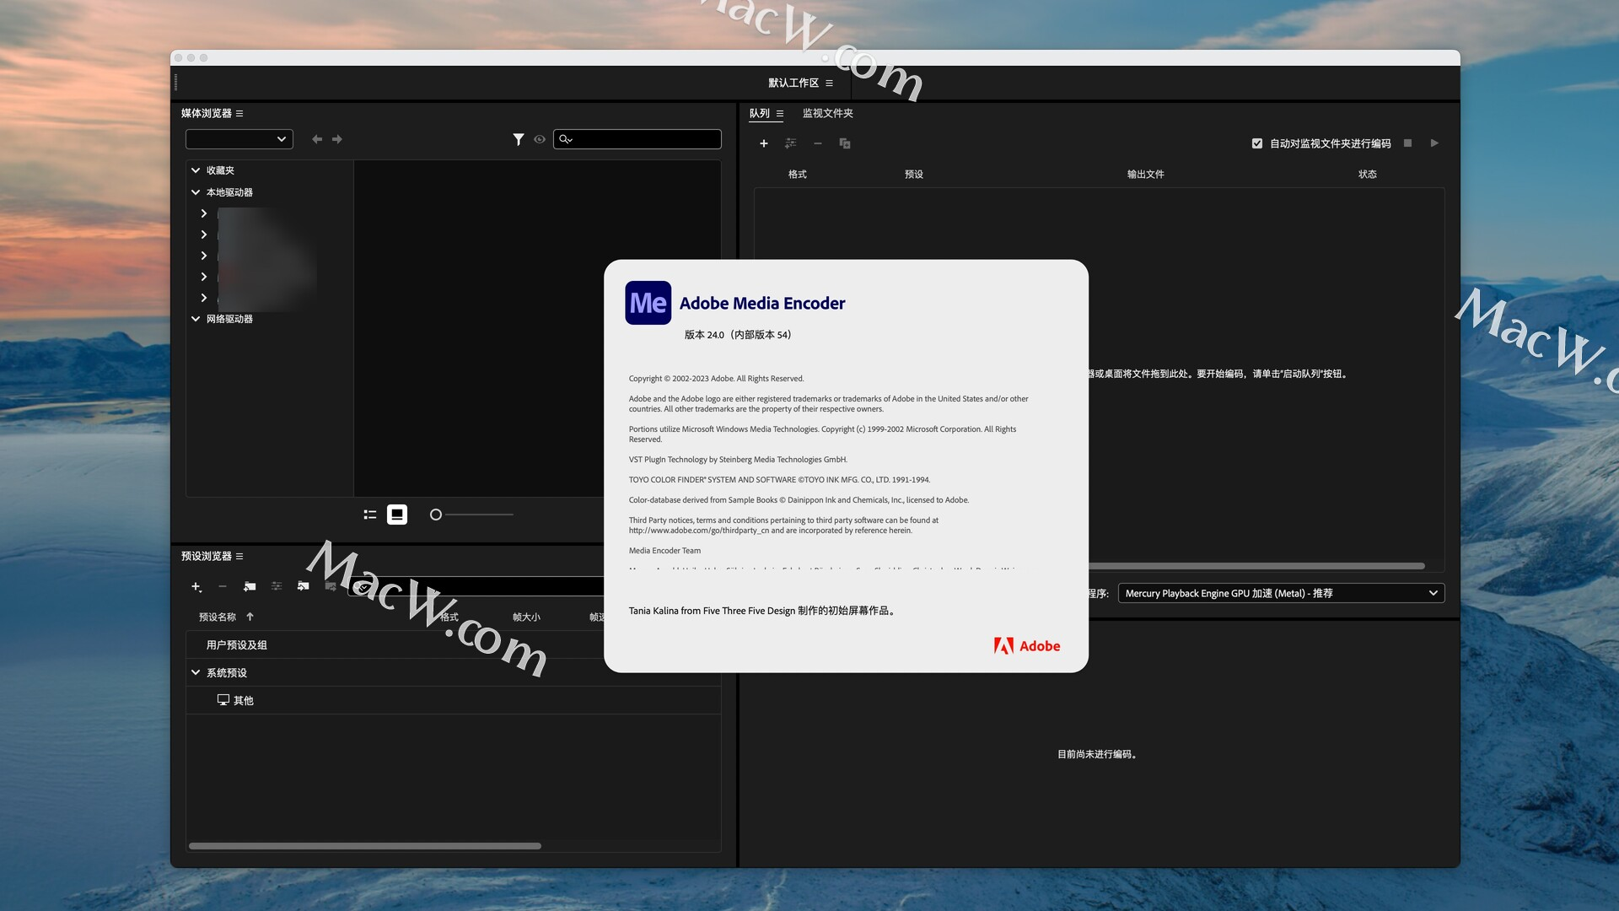1619x911 pixels.
Task: Expand the third drive under 本地驱动器
Action: click(203, 256)
